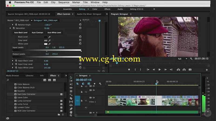Click the Gray Level eyedropper
This screenshot has height=121, width=216.
point(49,41)
